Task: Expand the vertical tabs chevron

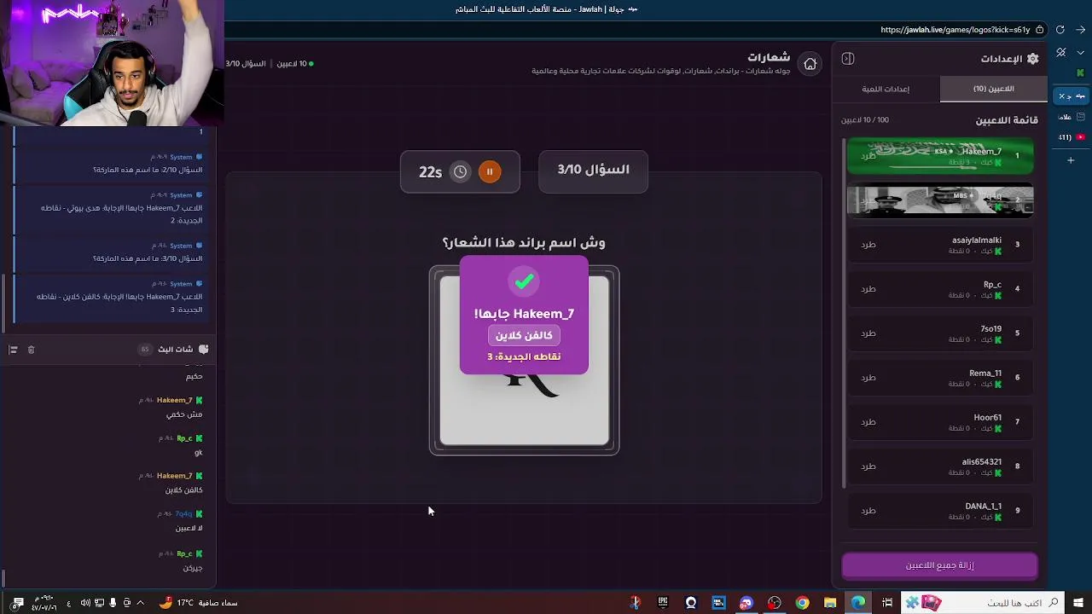Action: [x=1080, y=52]
